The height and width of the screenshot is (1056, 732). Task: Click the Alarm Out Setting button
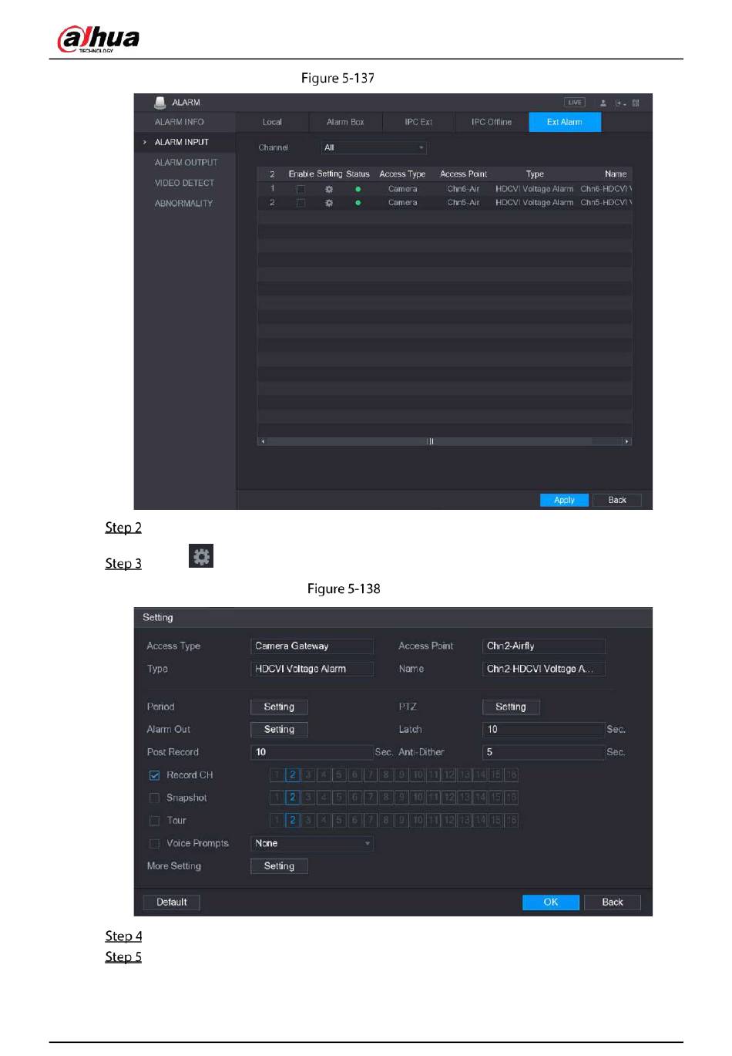point(279,729)
